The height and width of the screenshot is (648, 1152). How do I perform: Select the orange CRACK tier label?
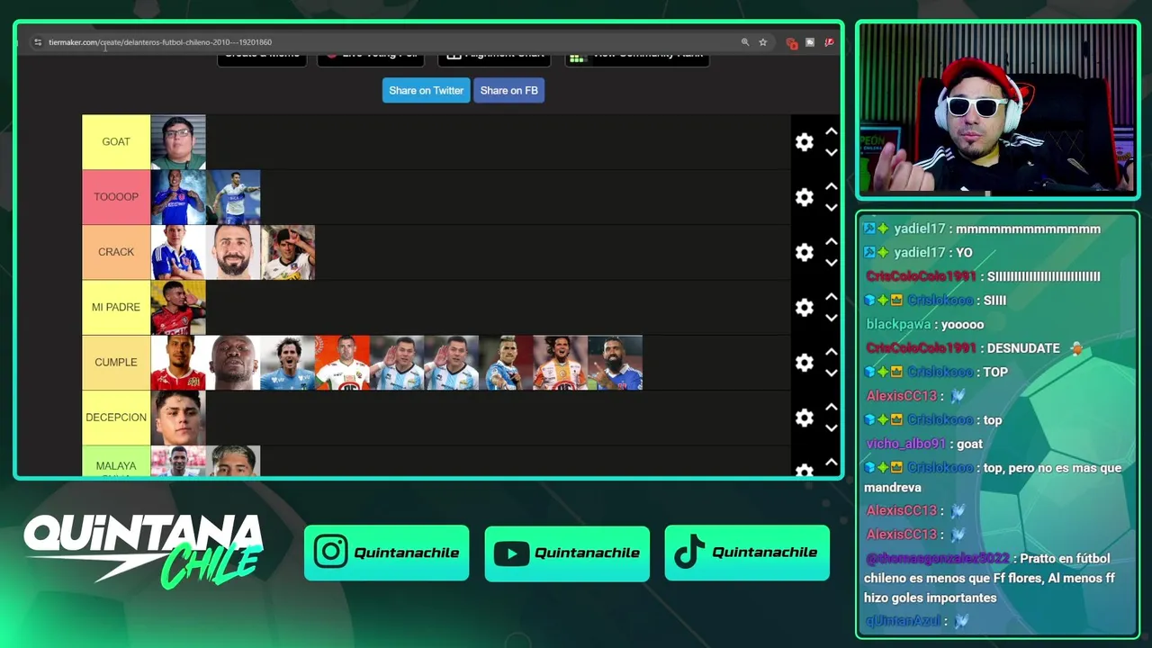click(116, 252)
